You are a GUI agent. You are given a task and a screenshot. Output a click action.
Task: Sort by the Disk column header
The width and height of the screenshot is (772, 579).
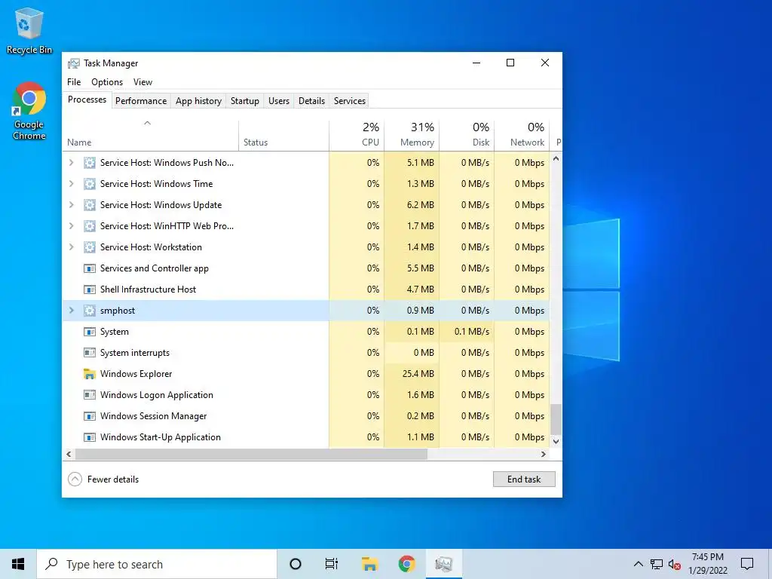[x=467, y=135]
